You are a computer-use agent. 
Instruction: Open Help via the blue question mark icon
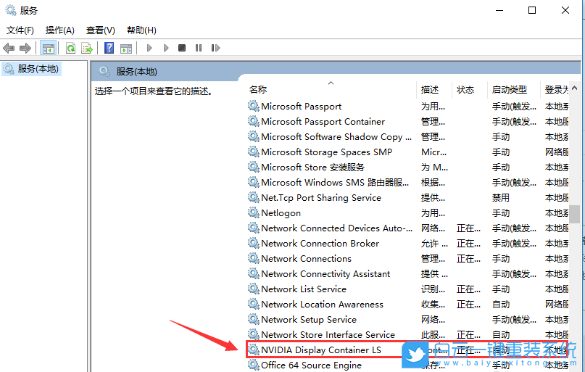coord(109,49)
